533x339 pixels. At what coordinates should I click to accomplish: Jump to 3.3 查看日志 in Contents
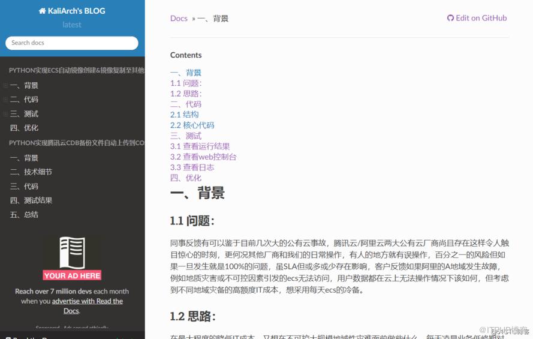192,167
